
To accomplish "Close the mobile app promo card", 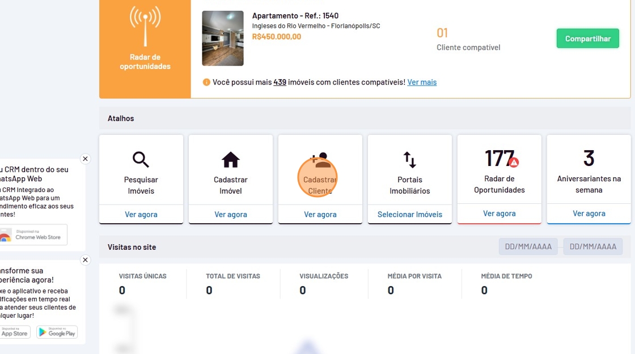I will click(85, 261).
